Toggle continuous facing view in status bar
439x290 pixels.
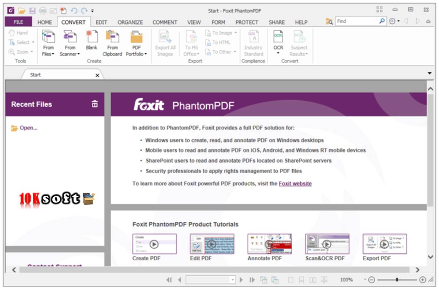point(324,280)
